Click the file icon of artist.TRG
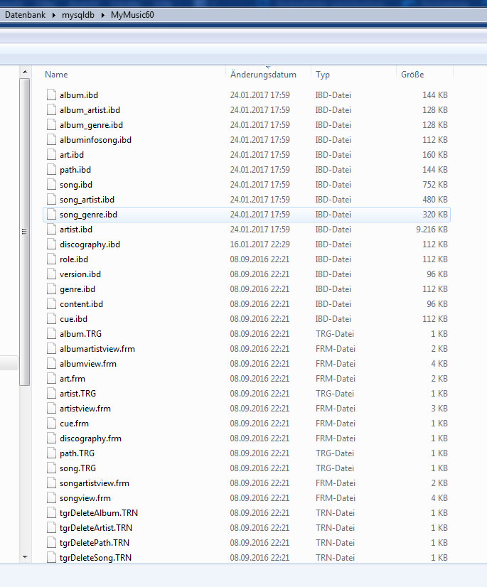The height and width of the screenshot is (587, 487). click(x=51, y=394)
